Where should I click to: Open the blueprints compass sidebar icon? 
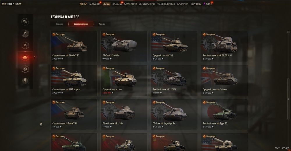(x=25, y=45)
